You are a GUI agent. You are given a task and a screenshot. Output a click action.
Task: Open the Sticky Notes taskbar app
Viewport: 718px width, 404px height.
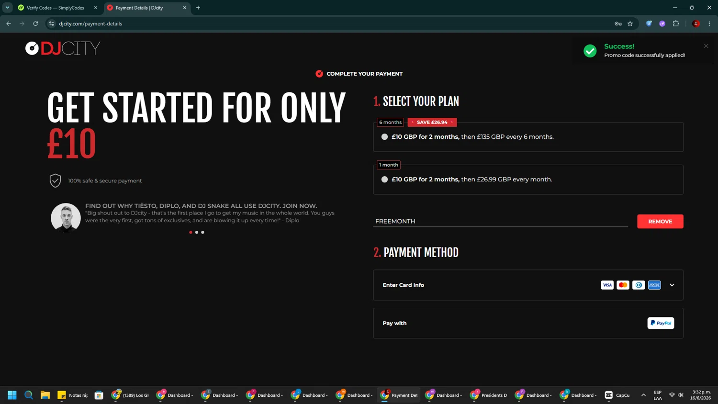tap(73, 395)
